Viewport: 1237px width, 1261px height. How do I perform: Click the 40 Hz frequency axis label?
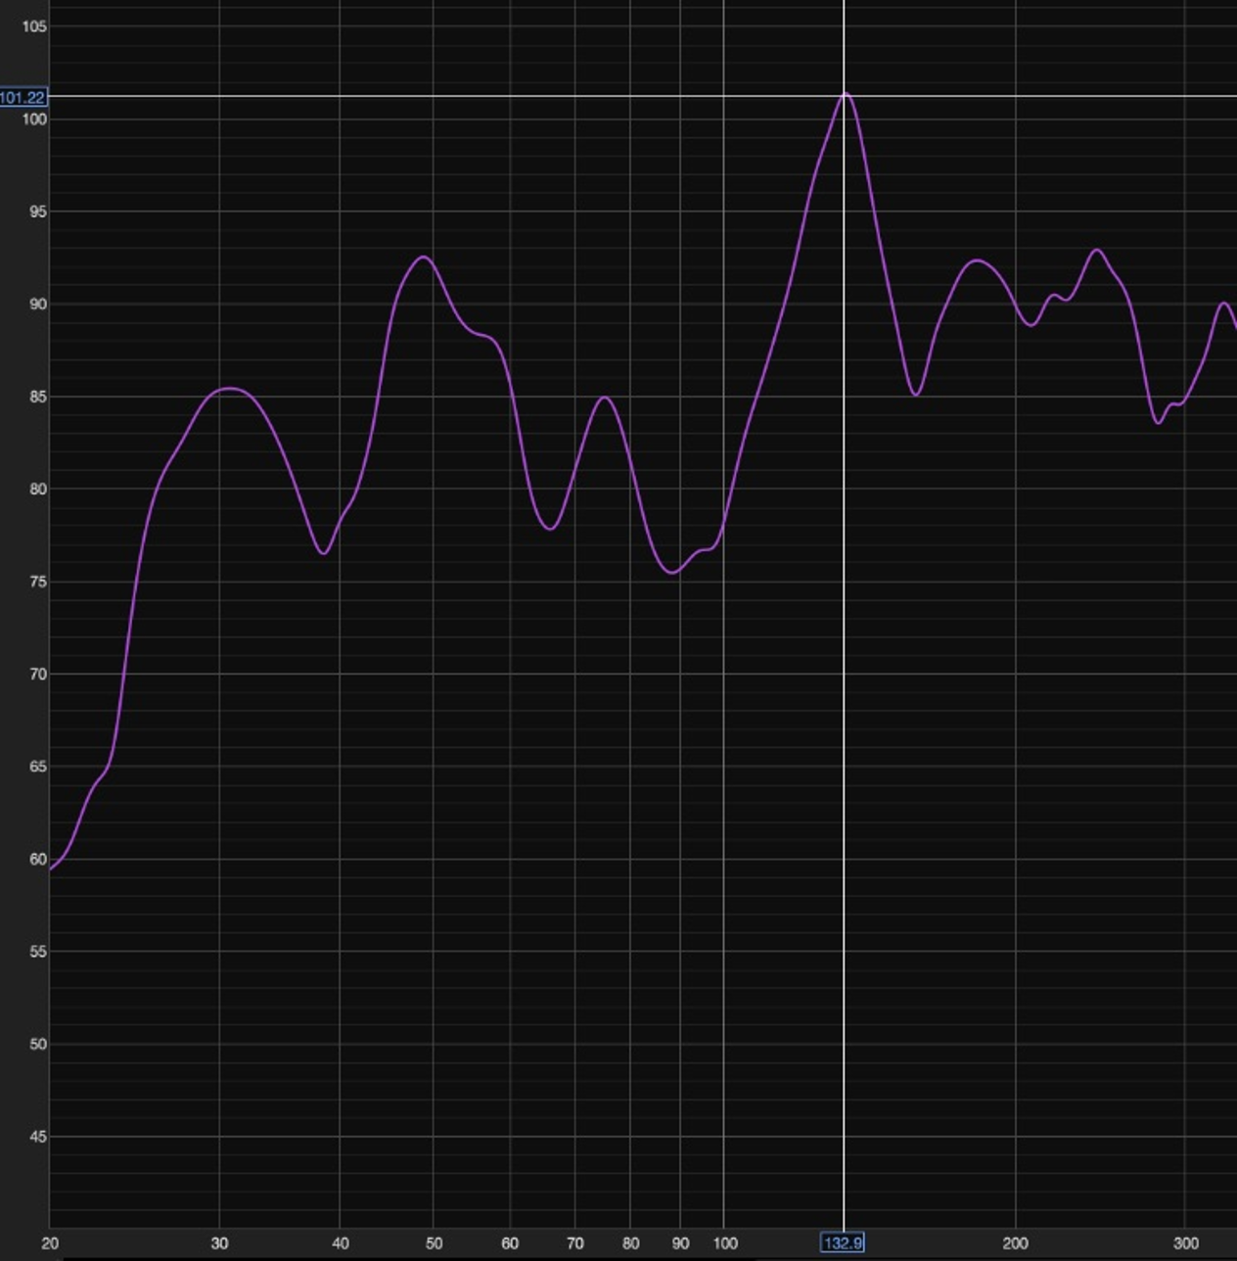pyautogui.click(x=340, y=1243)
